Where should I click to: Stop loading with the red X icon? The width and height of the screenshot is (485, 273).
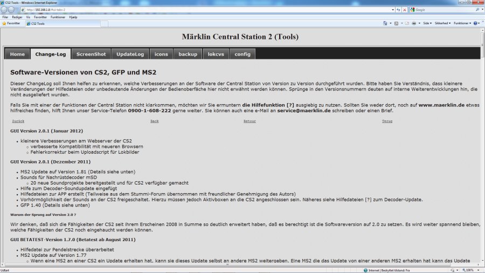pos(405,10)
